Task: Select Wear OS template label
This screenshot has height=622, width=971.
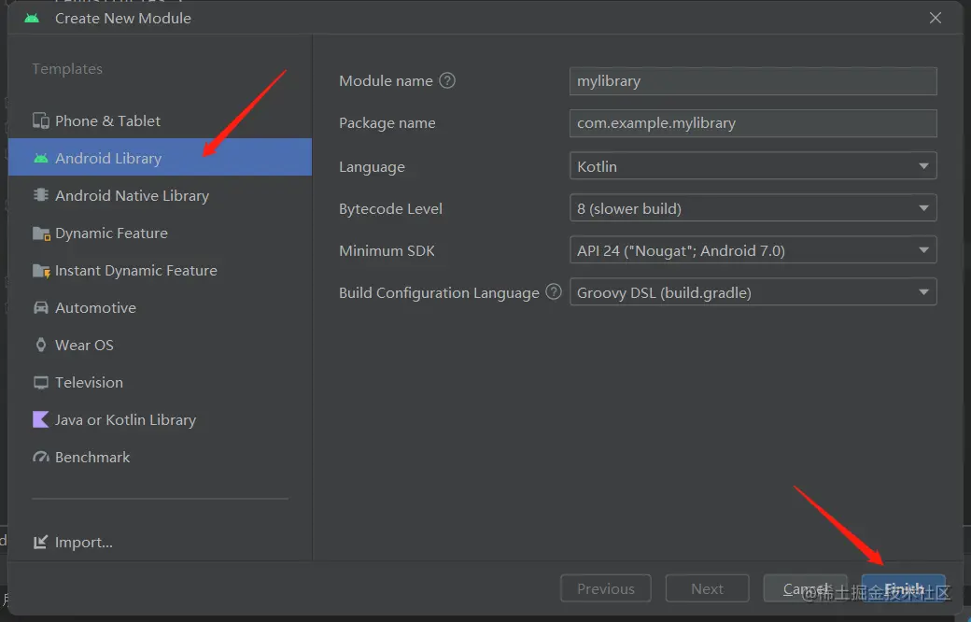Action: tap(84, 345)
